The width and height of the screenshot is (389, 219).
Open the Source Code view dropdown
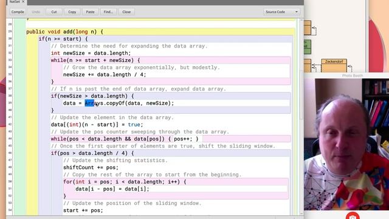[x=281, y=12]
